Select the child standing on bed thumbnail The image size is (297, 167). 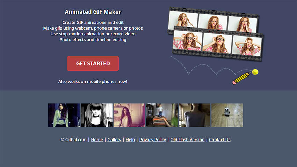pyautogui.click(x=162, y=115)
